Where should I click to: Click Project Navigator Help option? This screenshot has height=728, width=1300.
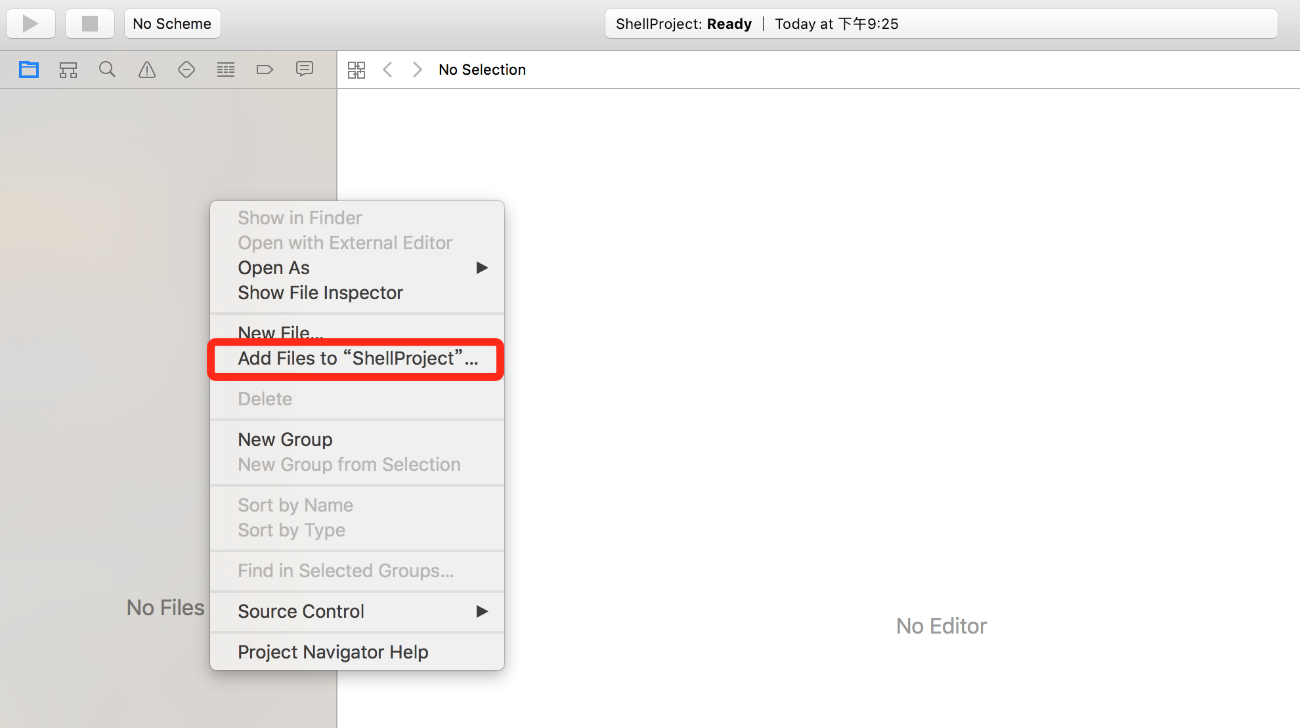pos(333,651)
